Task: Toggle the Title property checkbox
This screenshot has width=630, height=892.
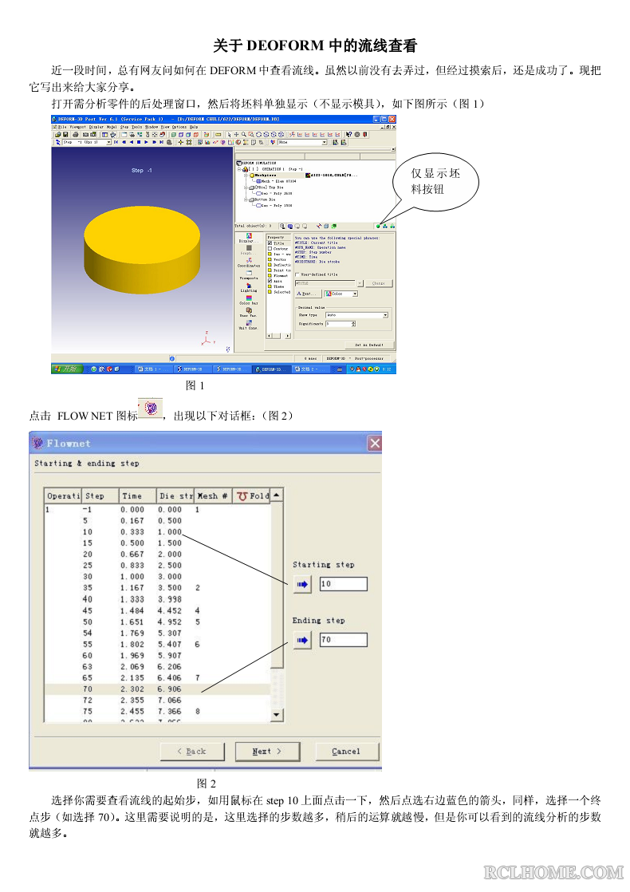Action: [x=270, y=243]
